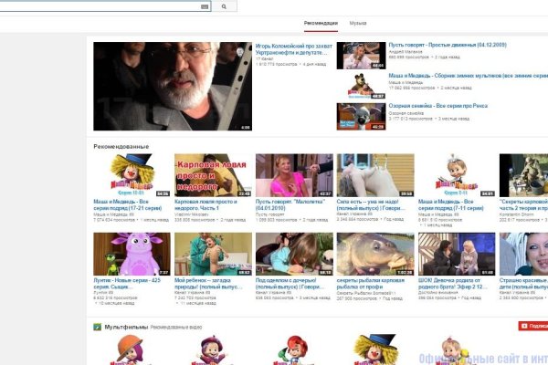Switch to the Музыка tab

coord(358,23)
